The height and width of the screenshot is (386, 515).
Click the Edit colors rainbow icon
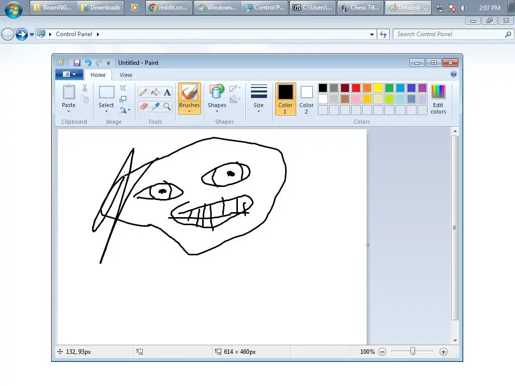click(438, 91)
